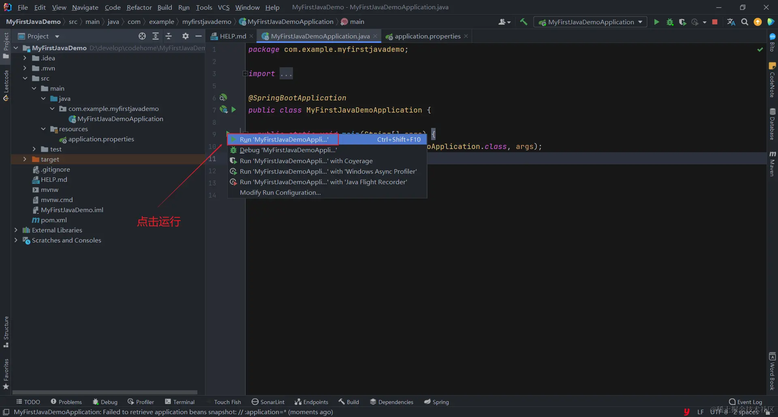Expand the test folder

click(x=34, y=149)
